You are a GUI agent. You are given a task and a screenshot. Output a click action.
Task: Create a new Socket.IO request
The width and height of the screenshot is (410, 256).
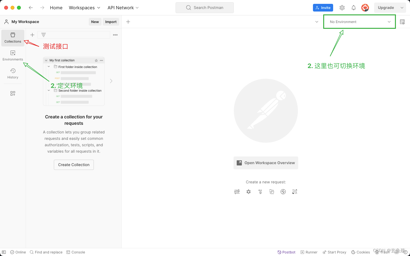pyautogui.click(x=283, y=192)
